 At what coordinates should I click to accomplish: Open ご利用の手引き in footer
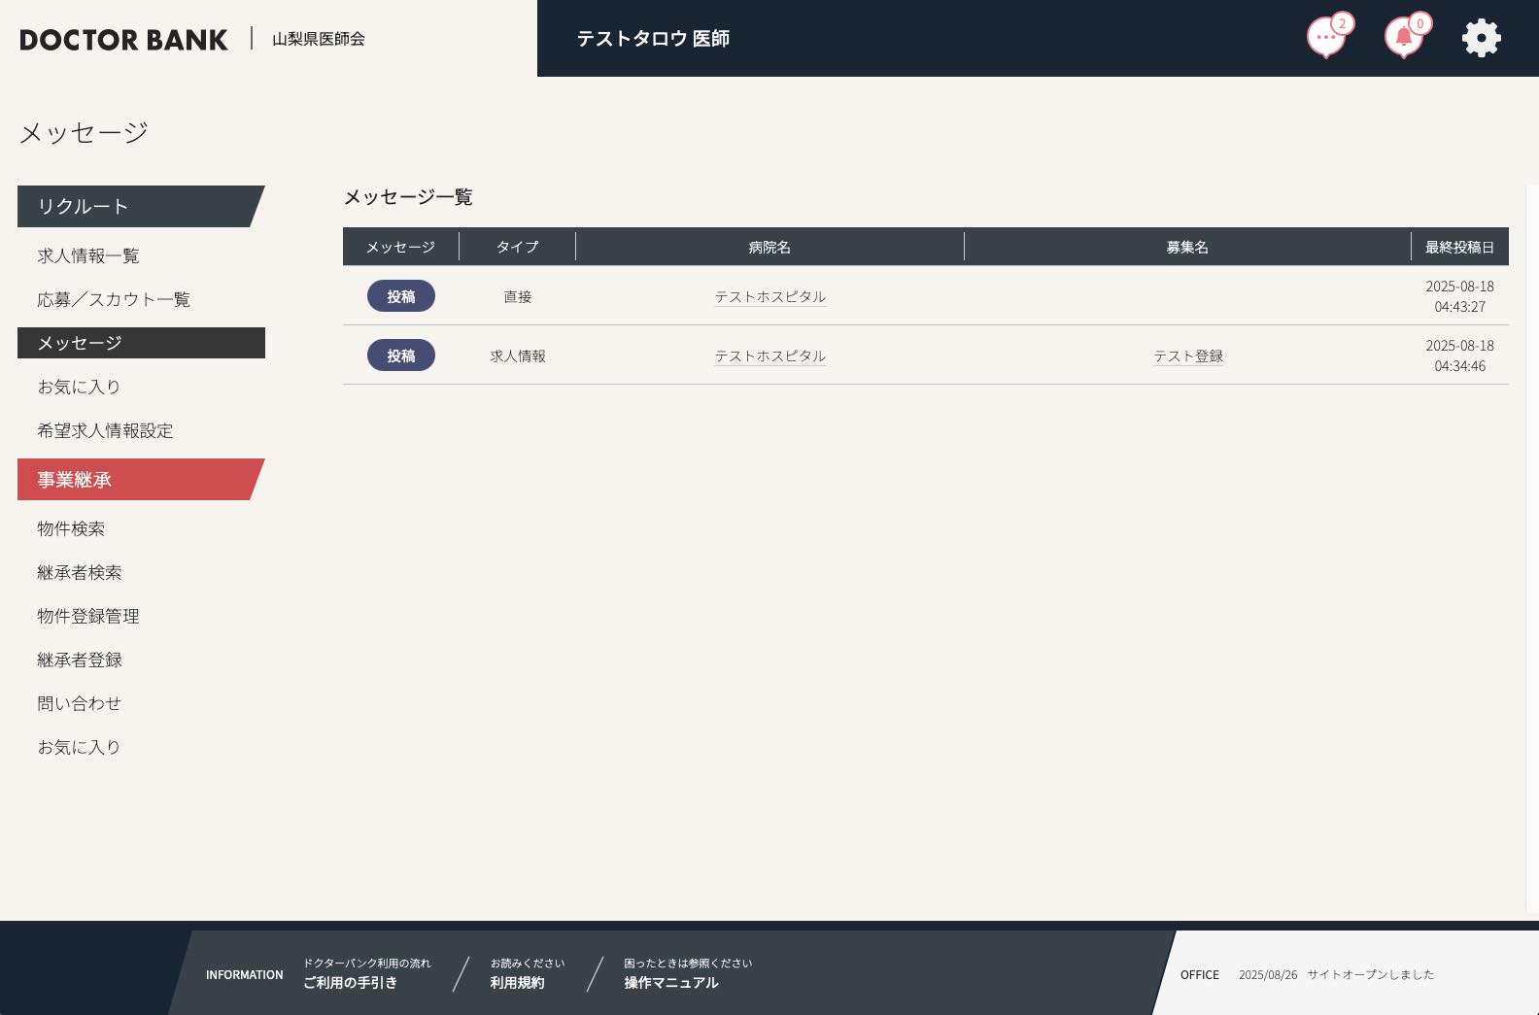click(x=350, y=982)
